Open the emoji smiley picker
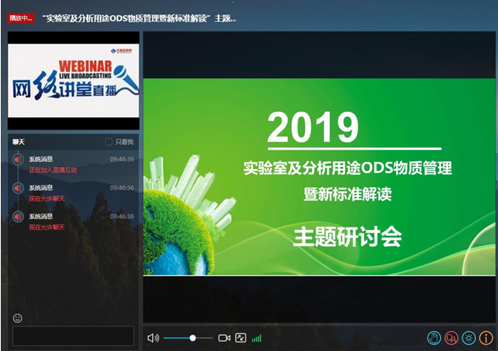The height and width of the screenshot is (351, 498). [x=17, y=318]
